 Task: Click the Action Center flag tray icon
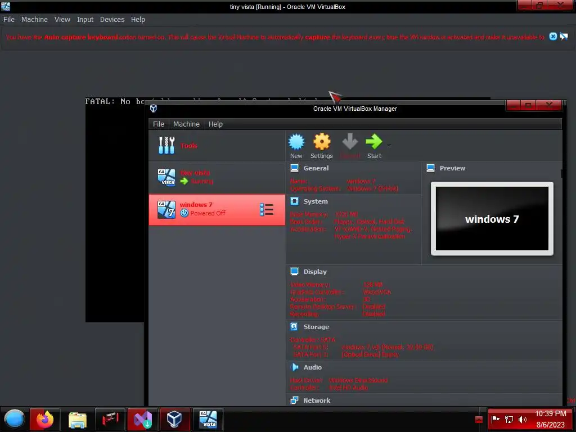coord(495,419)
